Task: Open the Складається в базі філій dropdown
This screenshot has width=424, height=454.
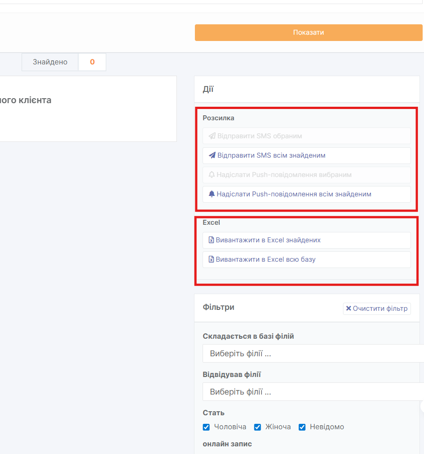Action: 312,354
